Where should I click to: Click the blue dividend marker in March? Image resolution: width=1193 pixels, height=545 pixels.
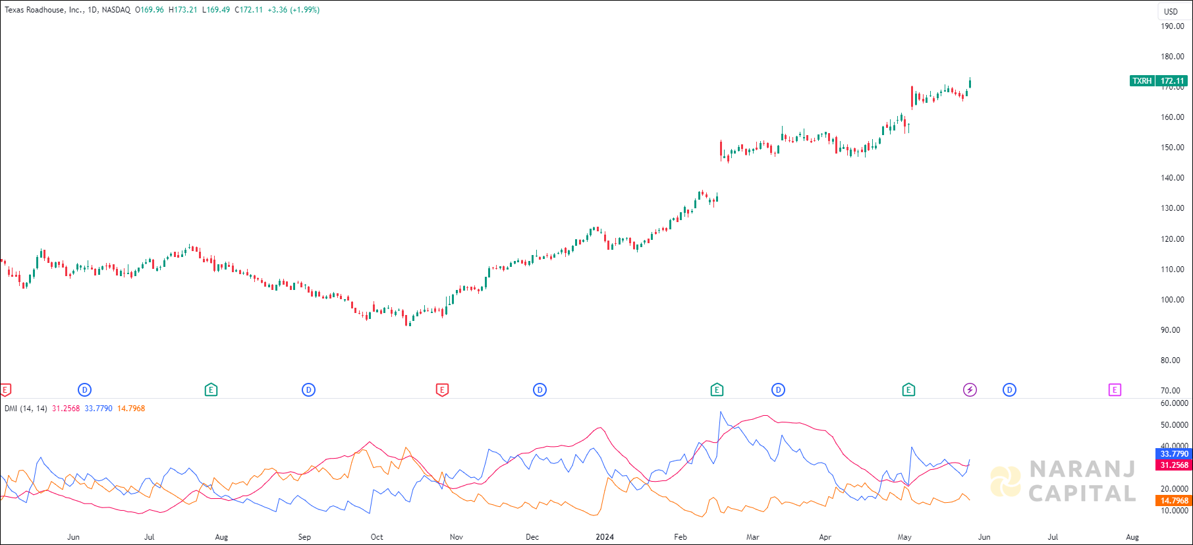pos(778,390)
